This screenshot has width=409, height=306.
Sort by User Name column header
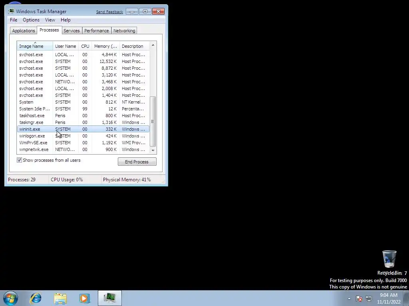(66, 46)
